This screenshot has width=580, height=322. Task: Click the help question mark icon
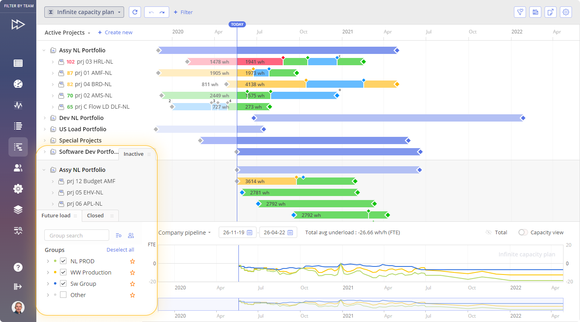18,267
